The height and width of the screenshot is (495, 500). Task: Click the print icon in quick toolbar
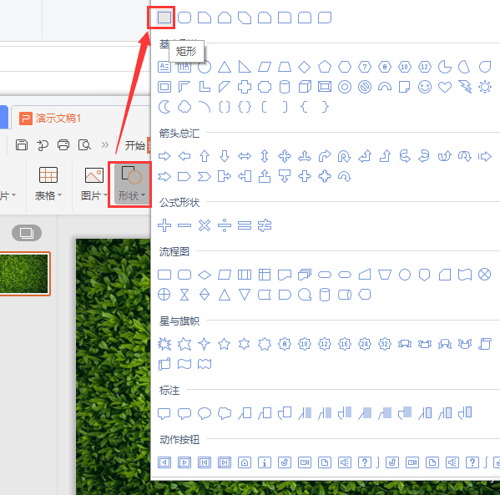pyautogui.click(x=63, y=144)
